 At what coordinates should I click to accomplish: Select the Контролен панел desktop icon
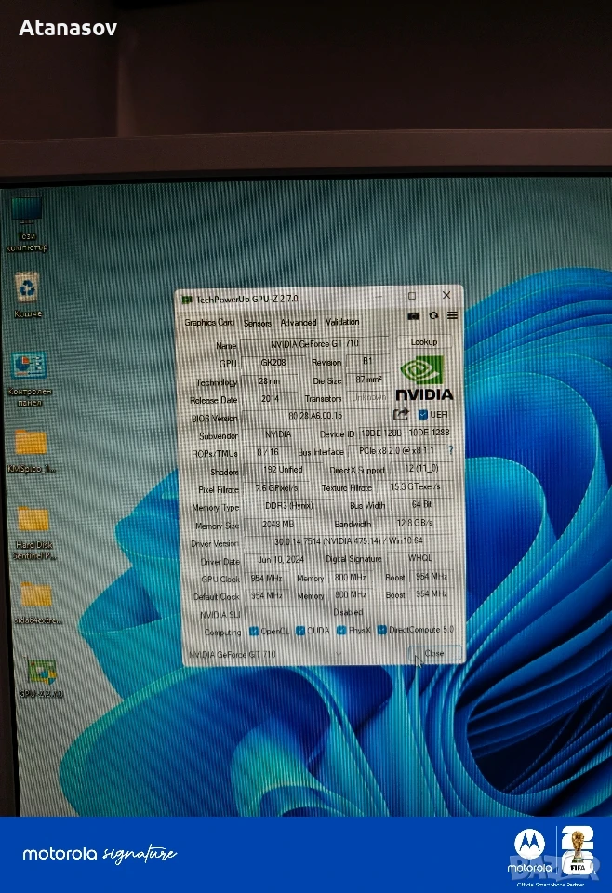tap(29, 380)
